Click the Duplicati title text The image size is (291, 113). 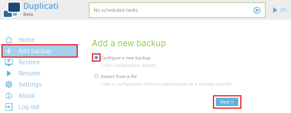coord(41,6)
